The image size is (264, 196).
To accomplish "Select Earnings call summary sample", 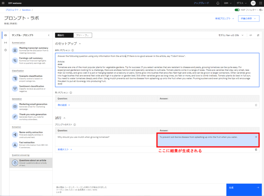I will [31, 60].
